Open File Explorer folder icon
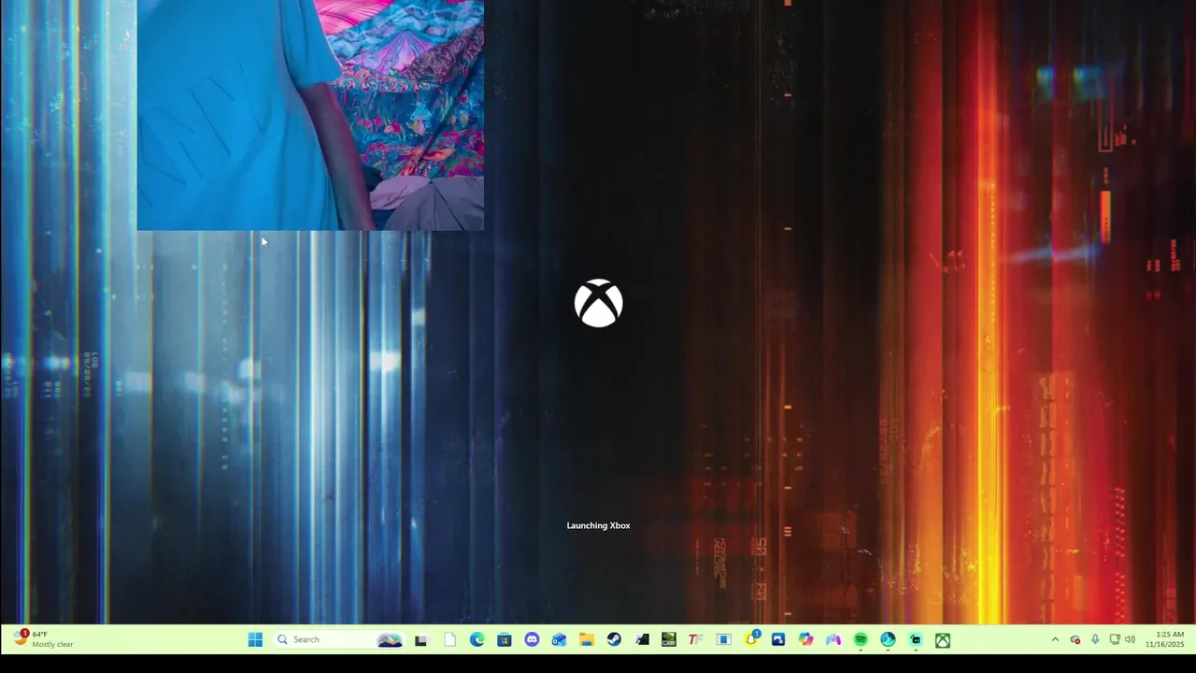 point(587,640)
